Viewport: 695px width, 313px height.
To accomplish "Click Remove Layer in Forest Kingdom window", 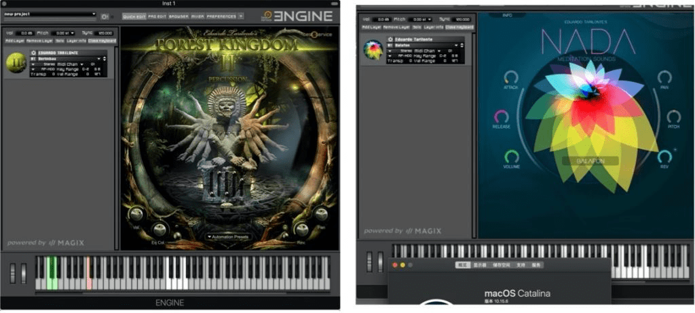I will coord(40,41).
